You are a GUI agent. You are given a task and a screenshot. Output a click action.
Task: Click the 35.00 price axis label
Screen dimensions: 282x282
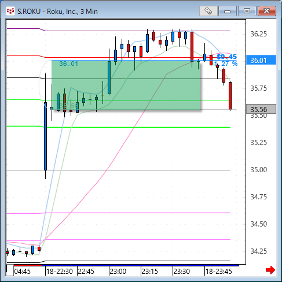[x=258, y=170]
